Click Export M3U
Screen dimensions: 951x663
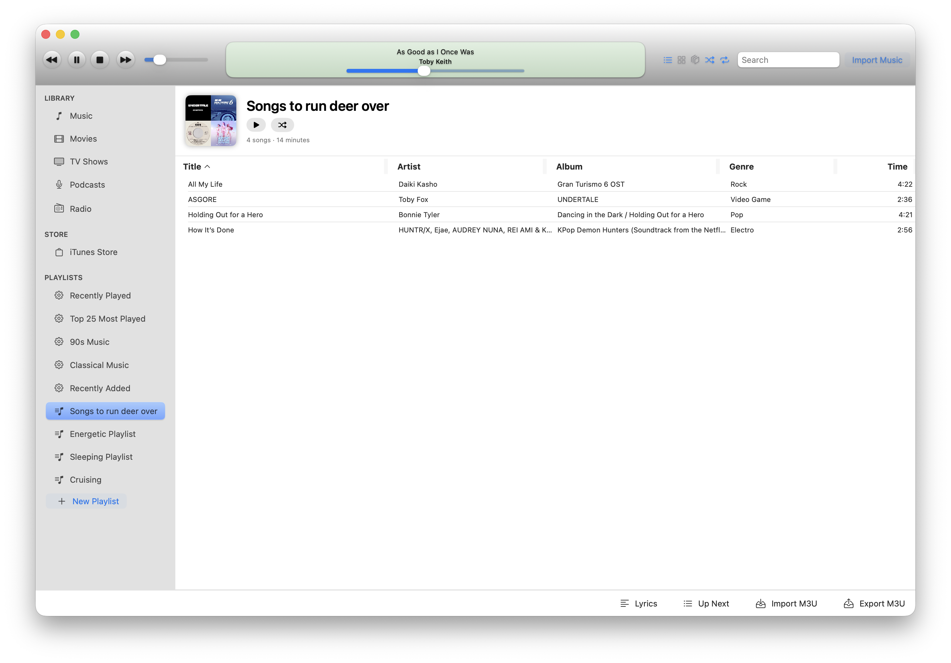pyautogui.click(x=874, y=604)
